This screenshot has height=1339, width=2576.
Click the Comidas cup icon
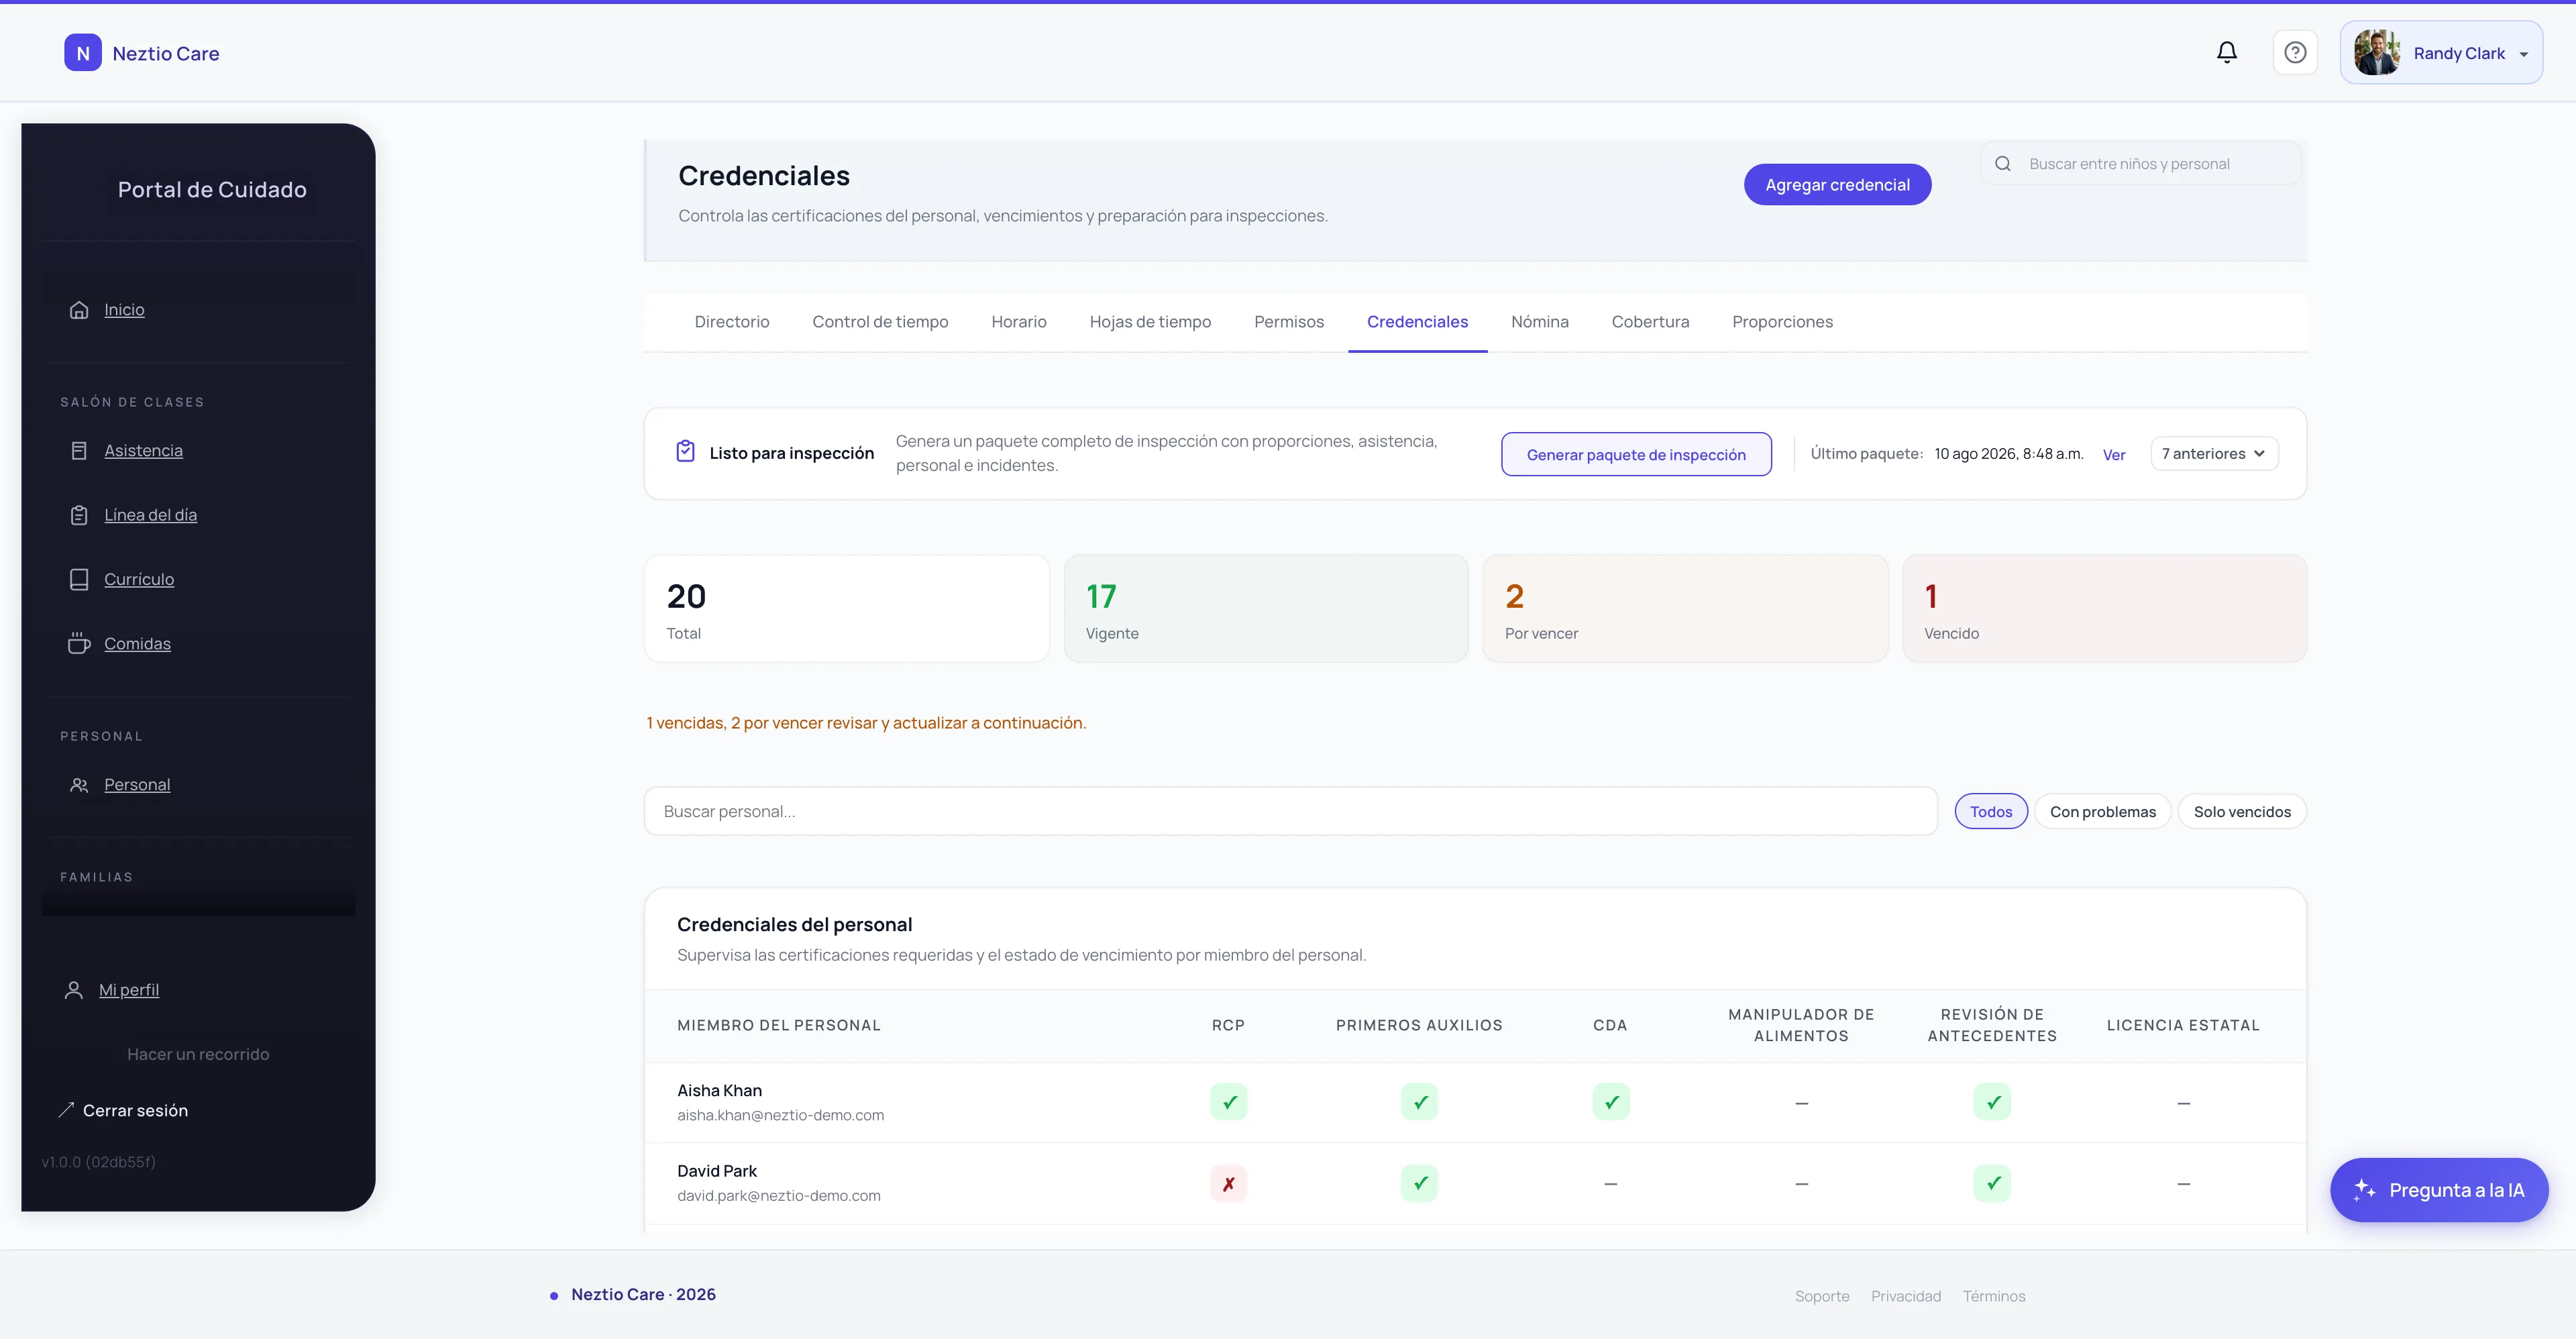tap(79, 643)
